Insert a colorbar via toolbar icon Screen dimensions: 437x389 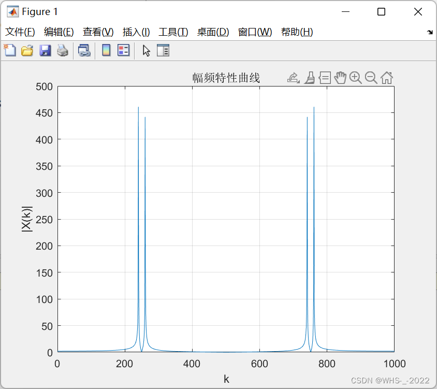[106, 50]
